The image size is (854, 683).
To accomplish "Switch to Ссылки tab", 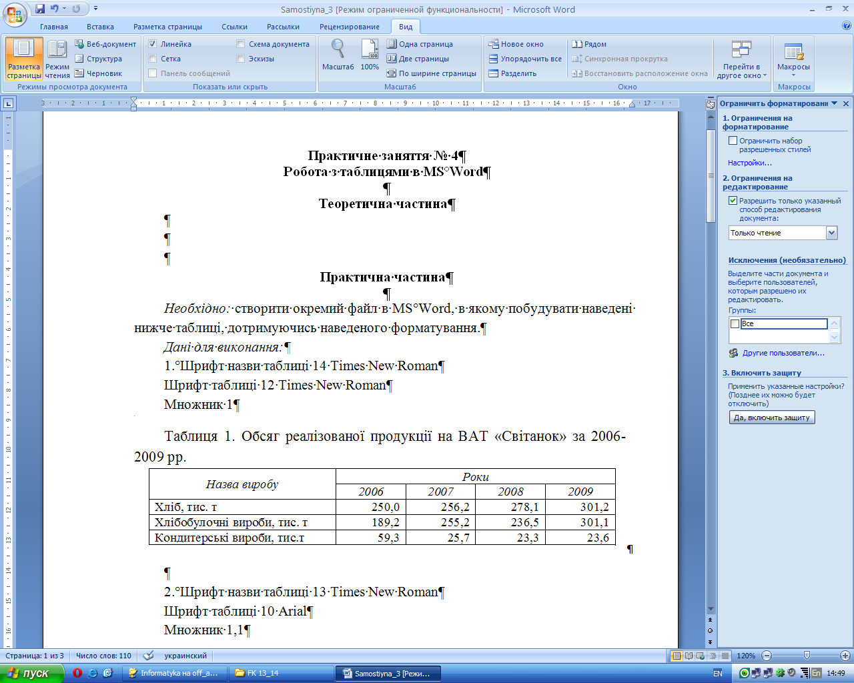I will [235, 27].
